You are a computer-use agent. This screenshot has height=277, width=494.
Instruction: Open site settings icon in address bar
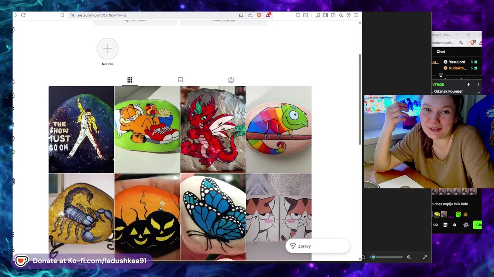(x=72, y=15)
